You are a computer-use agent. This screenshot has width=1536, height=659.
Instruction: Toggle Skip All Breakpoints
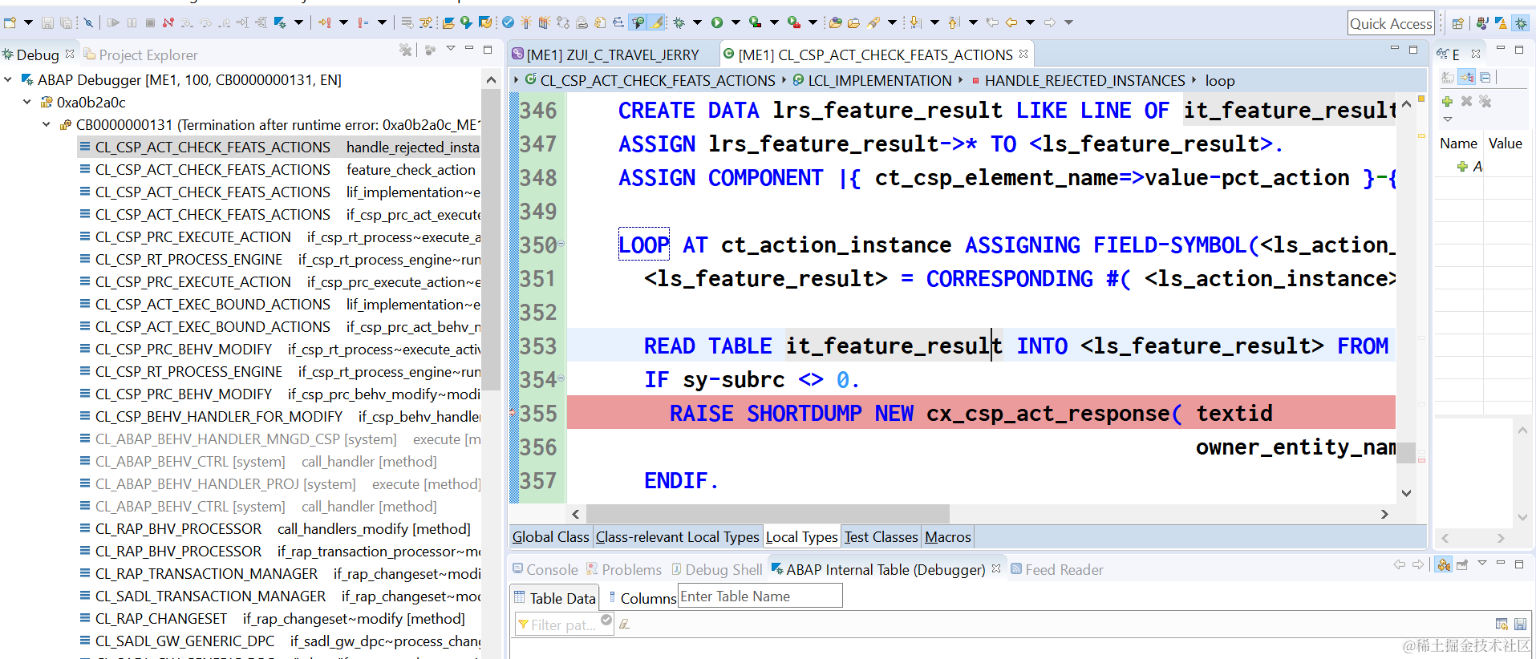tap(88, 22)
